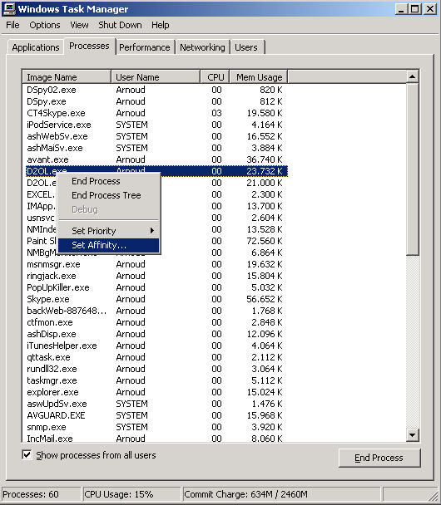Image resolution: width=441 pixels, height=505 pixels.
Task: Select the iTunesHelper.exe process
Action: (155, 346)
